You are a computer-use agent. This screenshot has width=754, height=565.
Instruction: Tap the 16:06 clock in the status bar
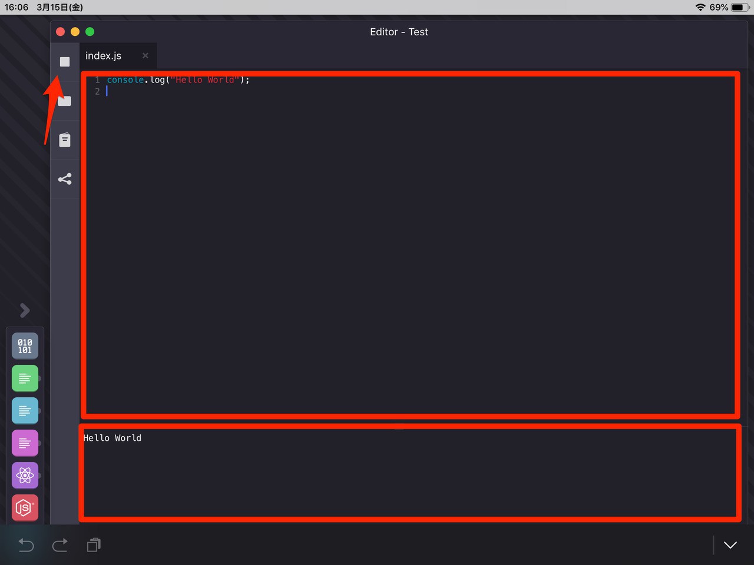[x=16, y=7]
